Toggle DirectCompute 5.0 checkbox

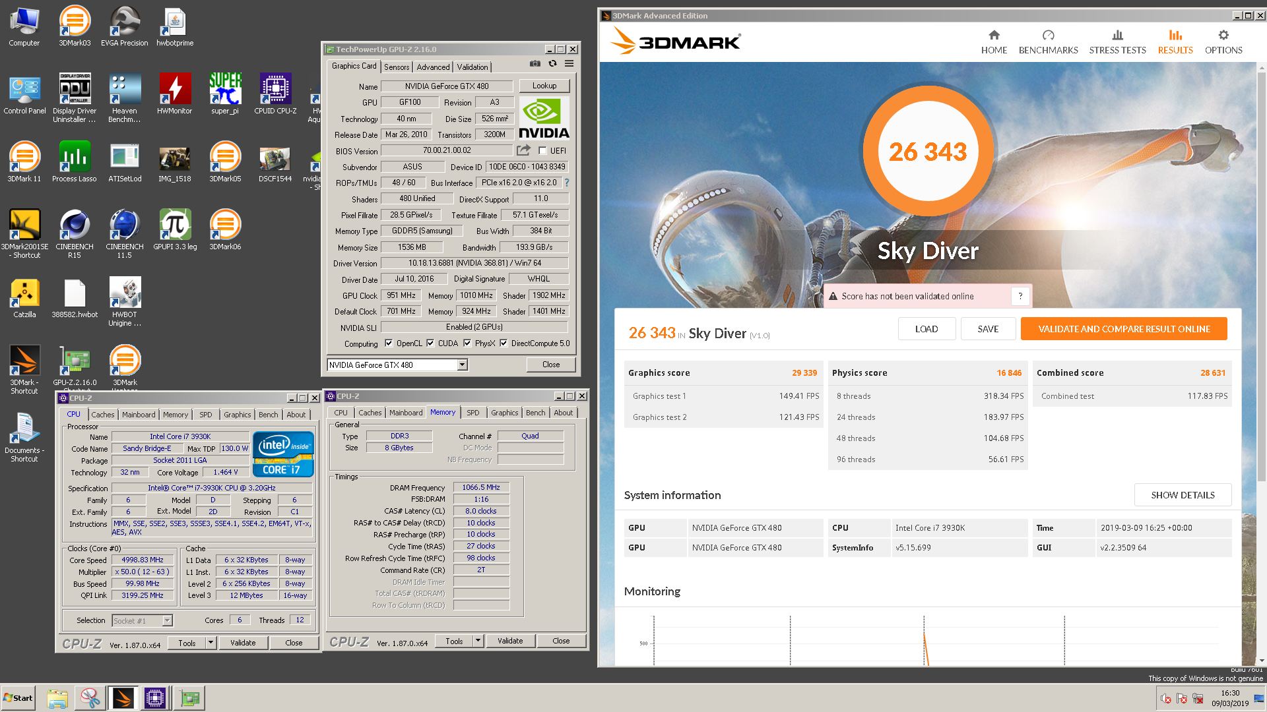click(504, 343)
